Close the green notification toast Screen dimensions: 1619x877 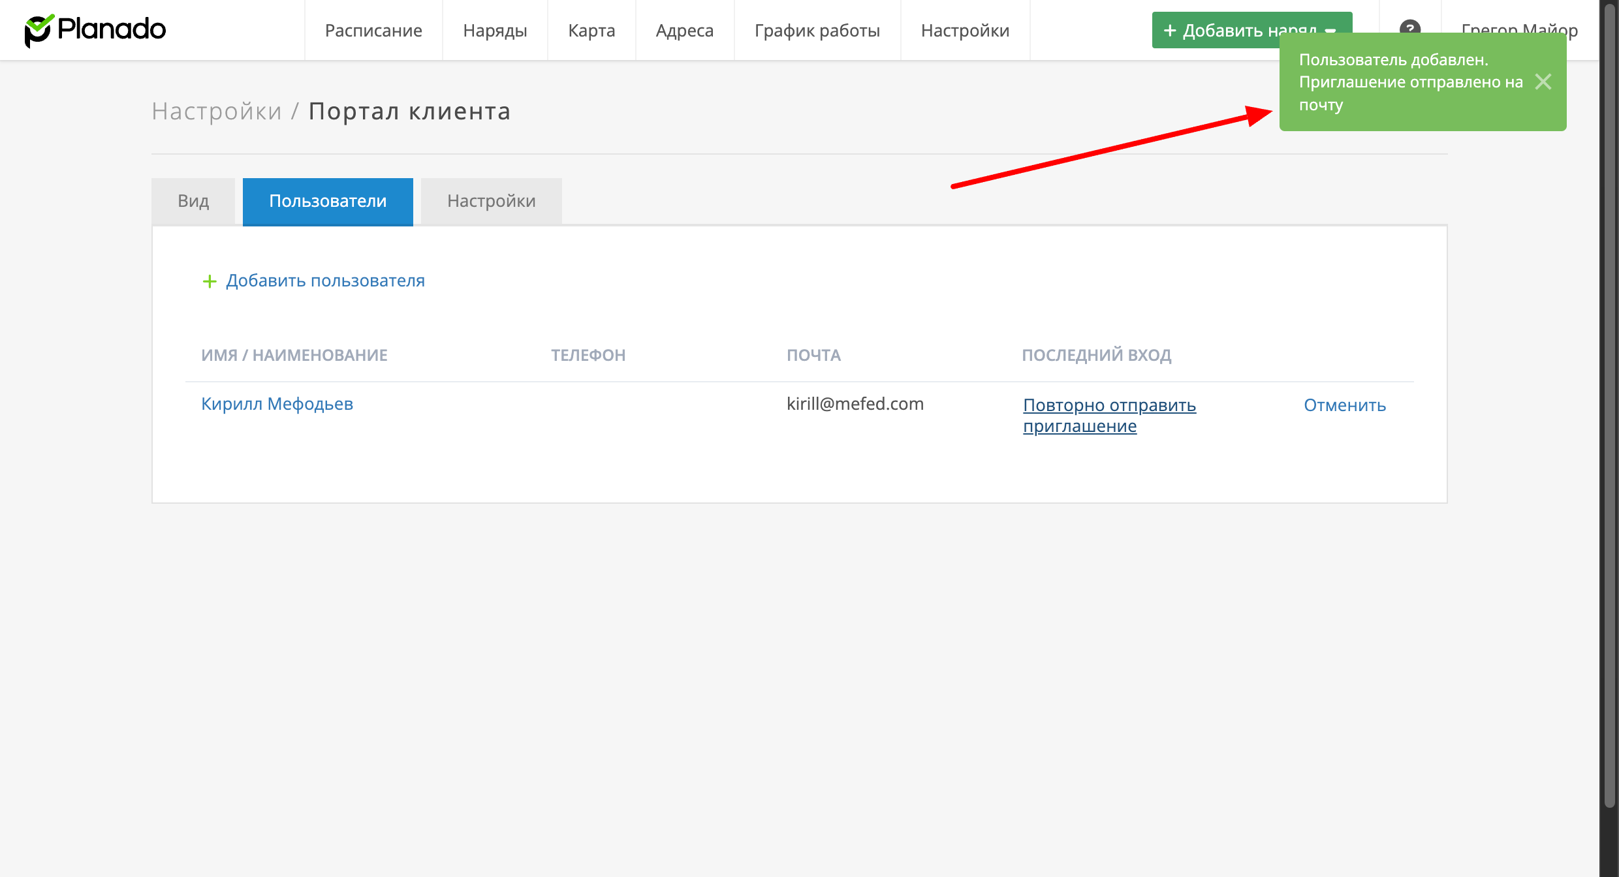coord(1543,82)
